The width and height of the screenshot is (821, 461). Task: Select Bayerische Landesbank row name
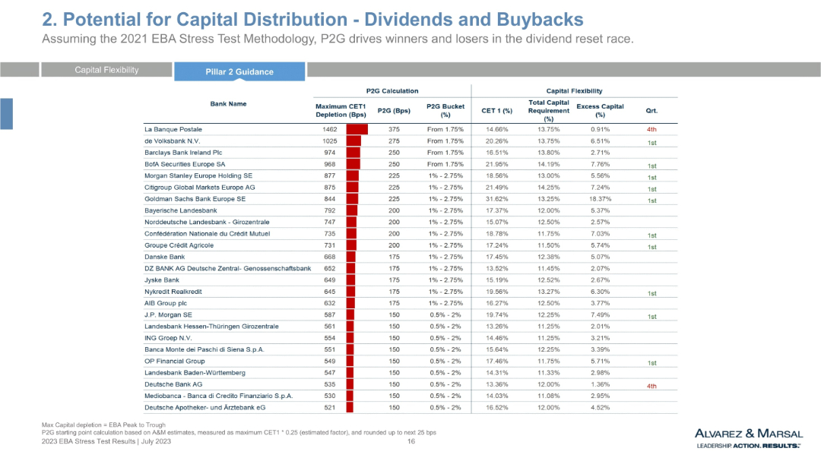click(x=181, y=210)
